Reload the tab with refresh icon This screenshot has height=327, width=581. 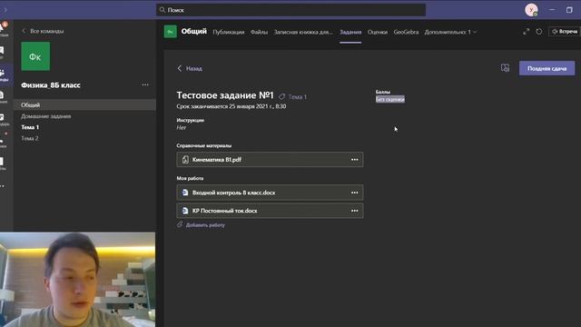(539, 32)
